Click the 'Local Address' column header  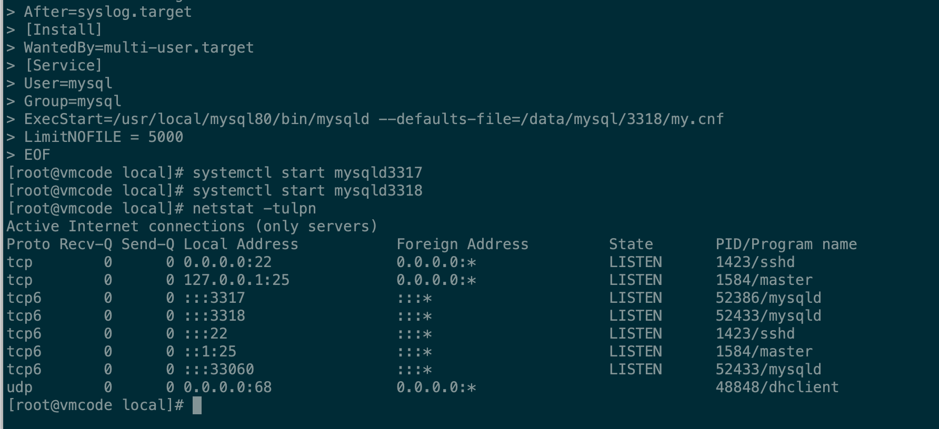(241, 244)
